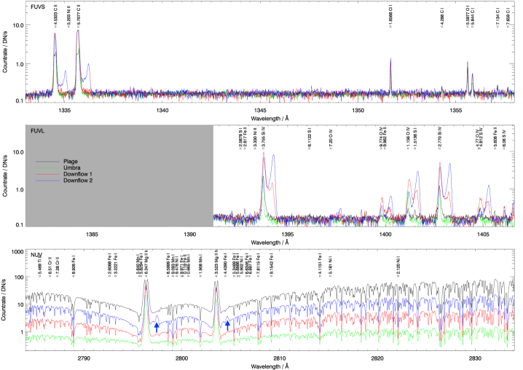Click the 1340 wavelength tick label
This screenshot has width=523, height=370.
click(x=162, y=110)
